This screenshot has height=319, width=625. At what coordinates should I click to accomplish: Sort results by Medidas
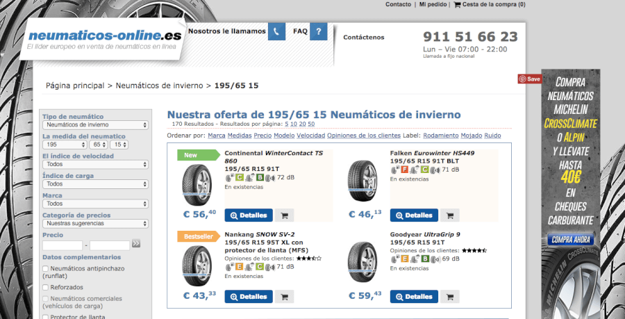click(x=240, y=136)
